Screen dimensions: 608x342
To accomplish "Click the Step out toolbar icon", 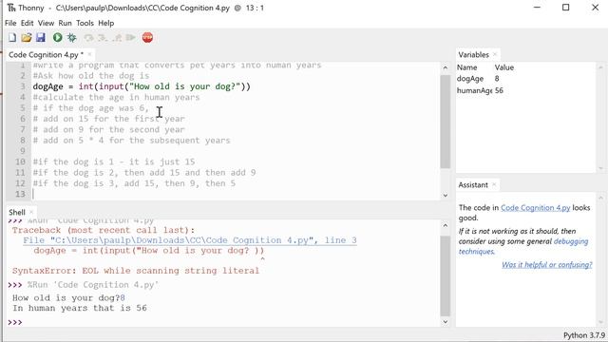I will point(117,38).
